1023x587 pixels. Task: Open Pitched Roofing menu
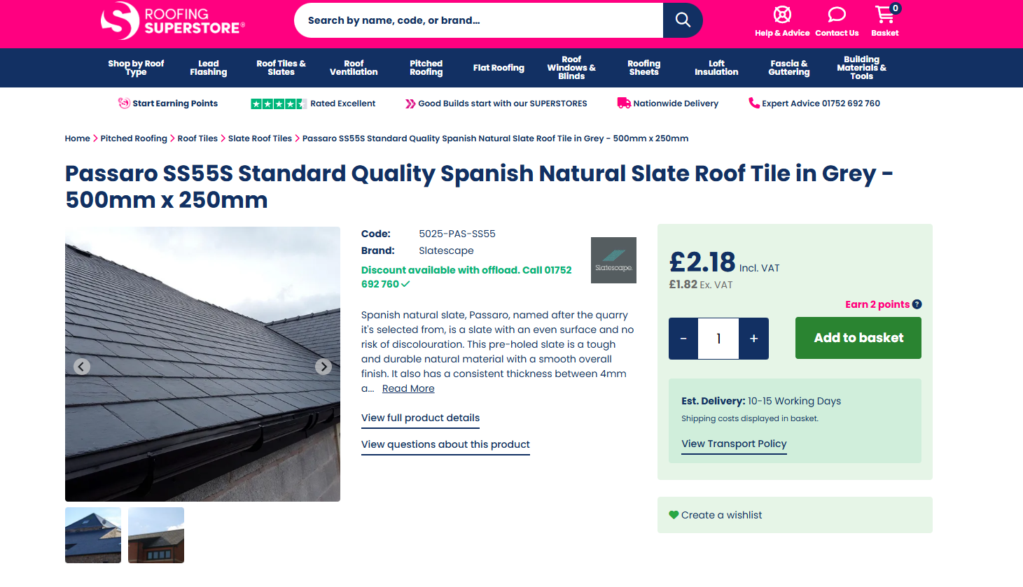coord(426,68)
